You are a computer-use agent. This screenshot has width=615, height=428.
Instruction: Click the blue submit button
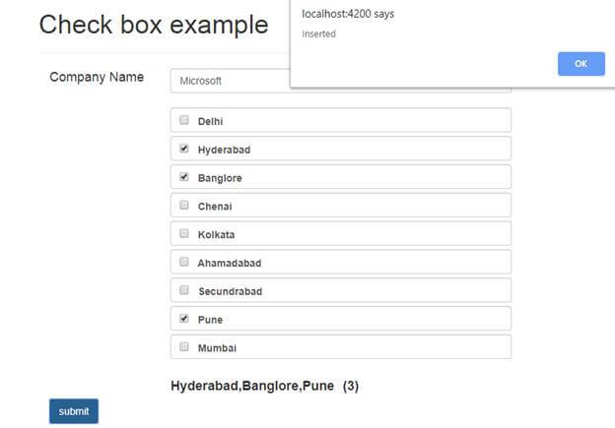coord(74,411)
